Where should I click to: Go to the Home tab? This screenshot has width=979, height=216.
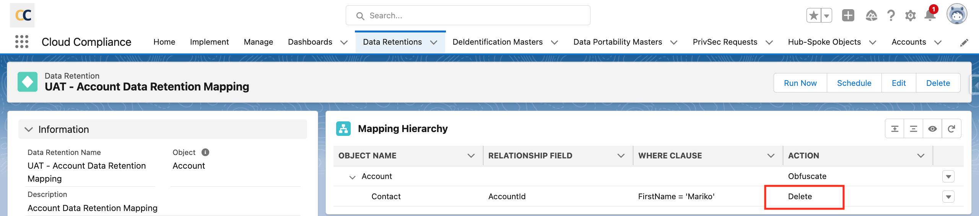click(x=164, y=42)
